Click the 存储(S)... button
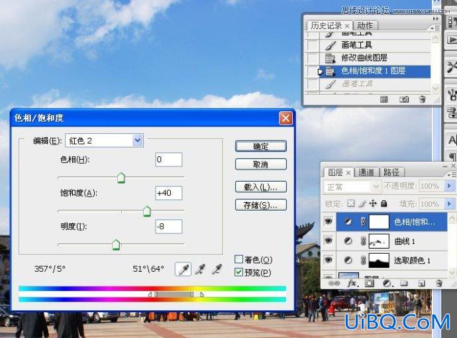The image size is (457, 338). (261, 205)
